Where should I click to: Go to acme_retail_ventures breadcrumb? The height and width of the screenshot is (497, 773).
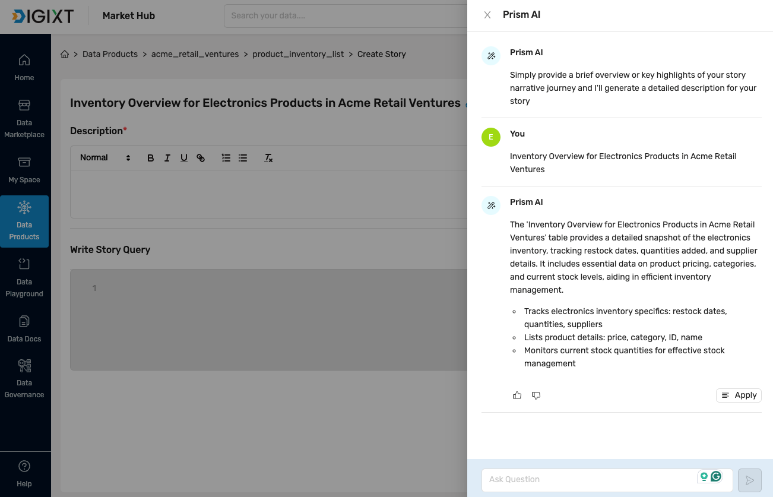[x=195, y=54]
